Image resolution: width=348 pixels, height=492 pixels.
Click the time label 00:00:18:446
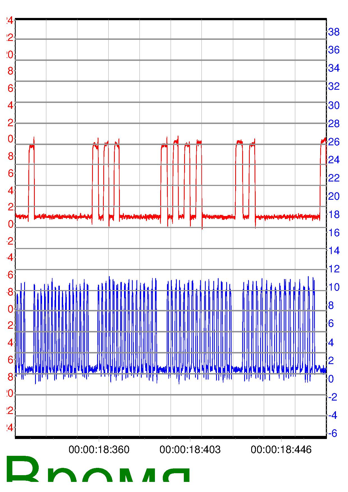pyautogui.click(x=281, y=450)
